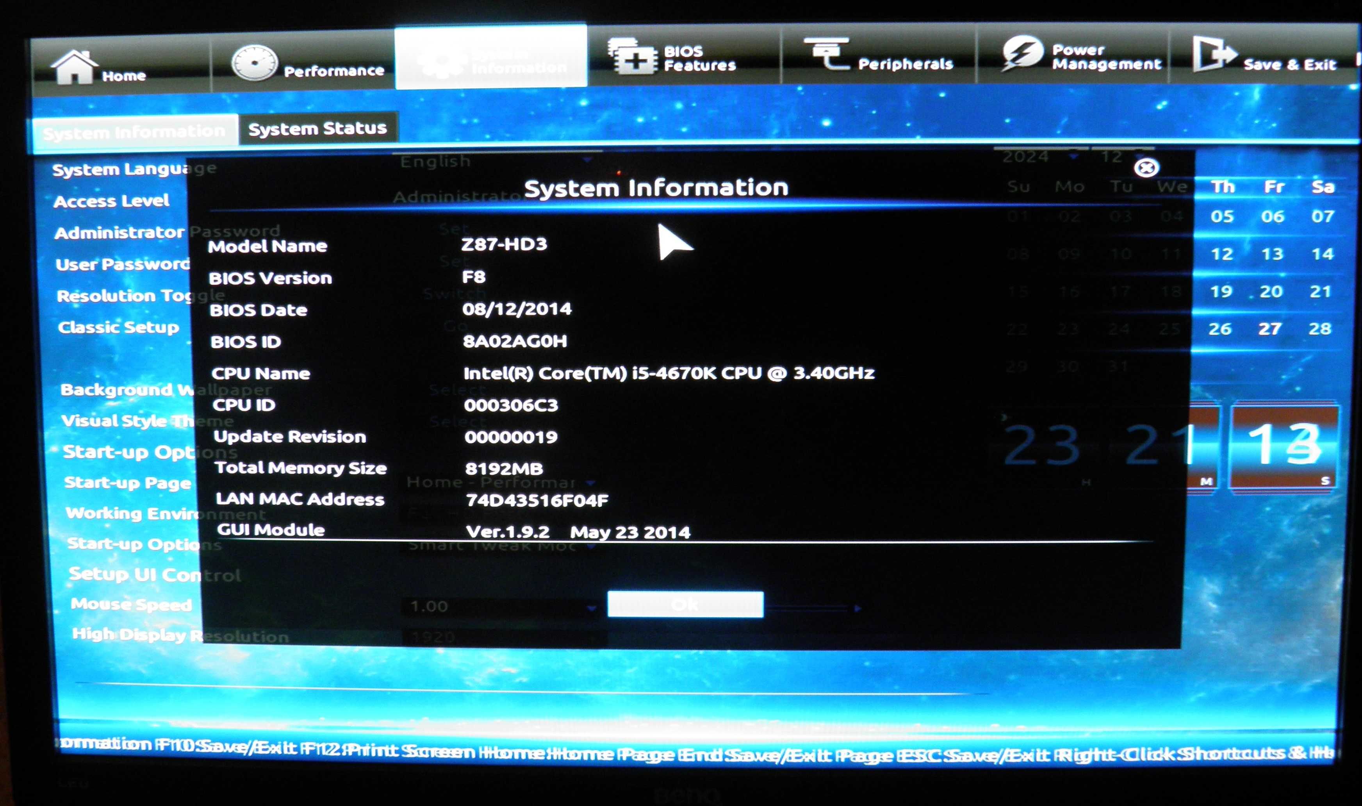Click the Sa weekday column header

pyautogui.click(x=1323, y=187)
